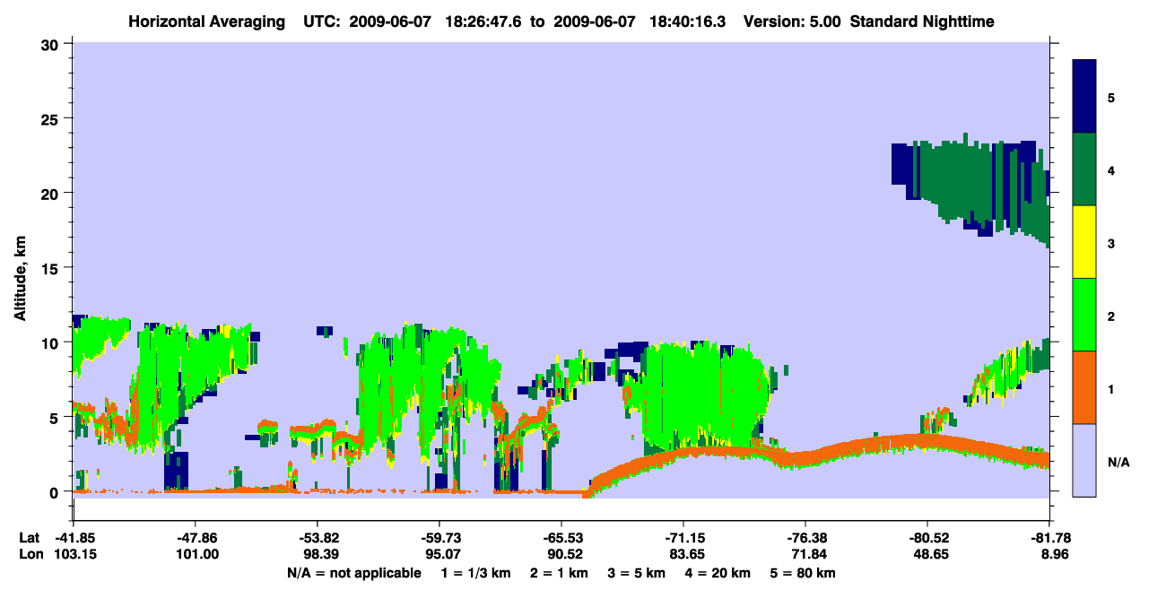Click latitude value -53.82
This screenshot has height=598, width=1166.
tap(318, 538)
